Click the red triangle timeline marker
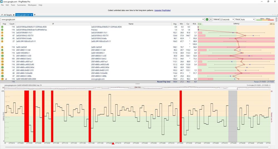The height and width of the screenshot is (149, 278). pos(113,143)
